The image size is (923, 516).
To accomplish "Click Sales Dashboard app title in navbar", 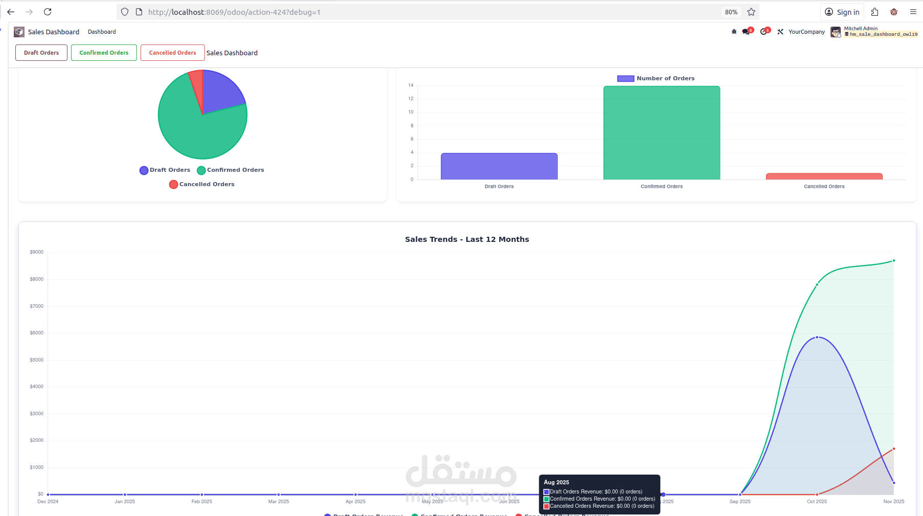I will tap(54, 32).
